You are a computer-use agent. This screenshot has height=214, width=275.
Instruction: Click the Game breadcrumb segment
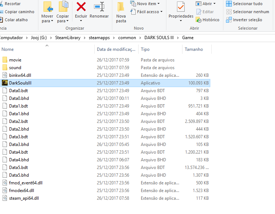pos(188,38)
